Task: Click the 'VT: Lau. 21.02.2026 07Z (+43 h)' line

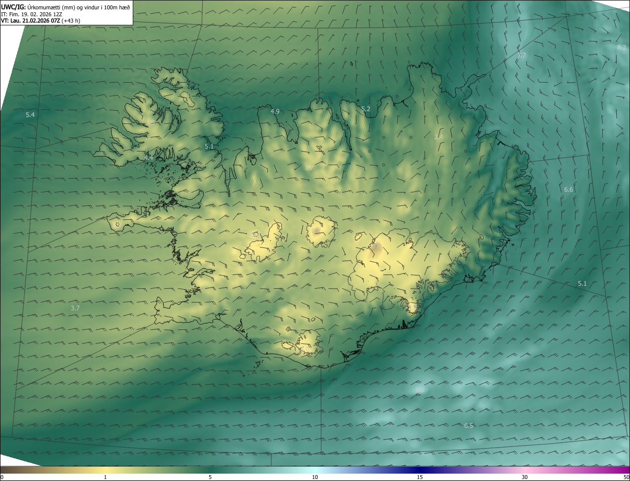Action: pos(41,21)
